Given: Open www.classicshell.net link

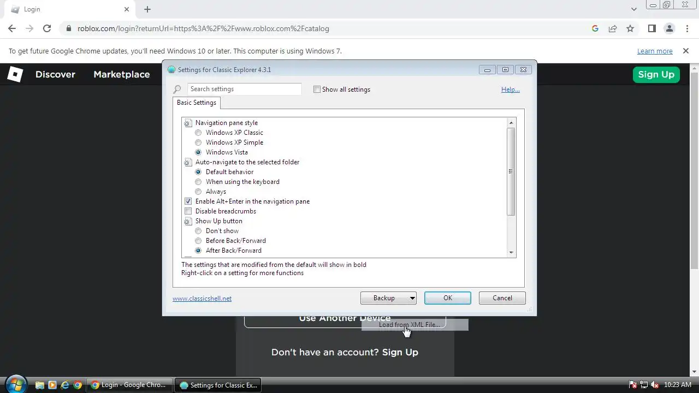Looking at the screenshot, I should [202, 299].
